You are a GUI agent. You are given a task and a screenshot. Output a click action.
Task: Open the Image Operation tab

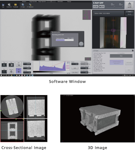pos(42,1)
